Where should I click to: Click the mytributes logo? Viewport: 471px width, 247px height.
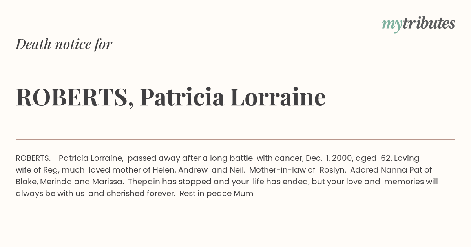[x=418, y=24]
